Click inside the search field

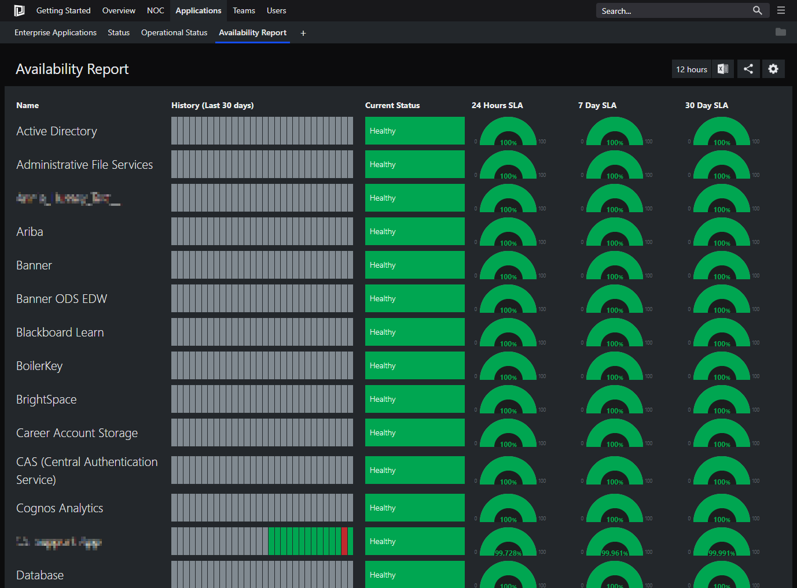pos(666,10)
